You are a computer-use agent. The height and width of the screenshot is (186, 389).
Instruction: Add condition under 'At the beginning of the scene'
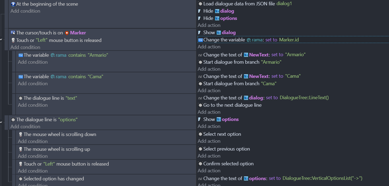tap(25, 11)
